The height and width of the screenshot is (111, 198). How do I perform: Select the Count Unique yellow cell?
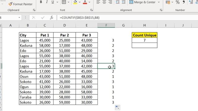click(144, 35)
